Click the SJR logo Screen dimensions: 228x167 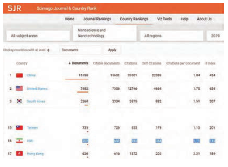(x=14, y=8)
